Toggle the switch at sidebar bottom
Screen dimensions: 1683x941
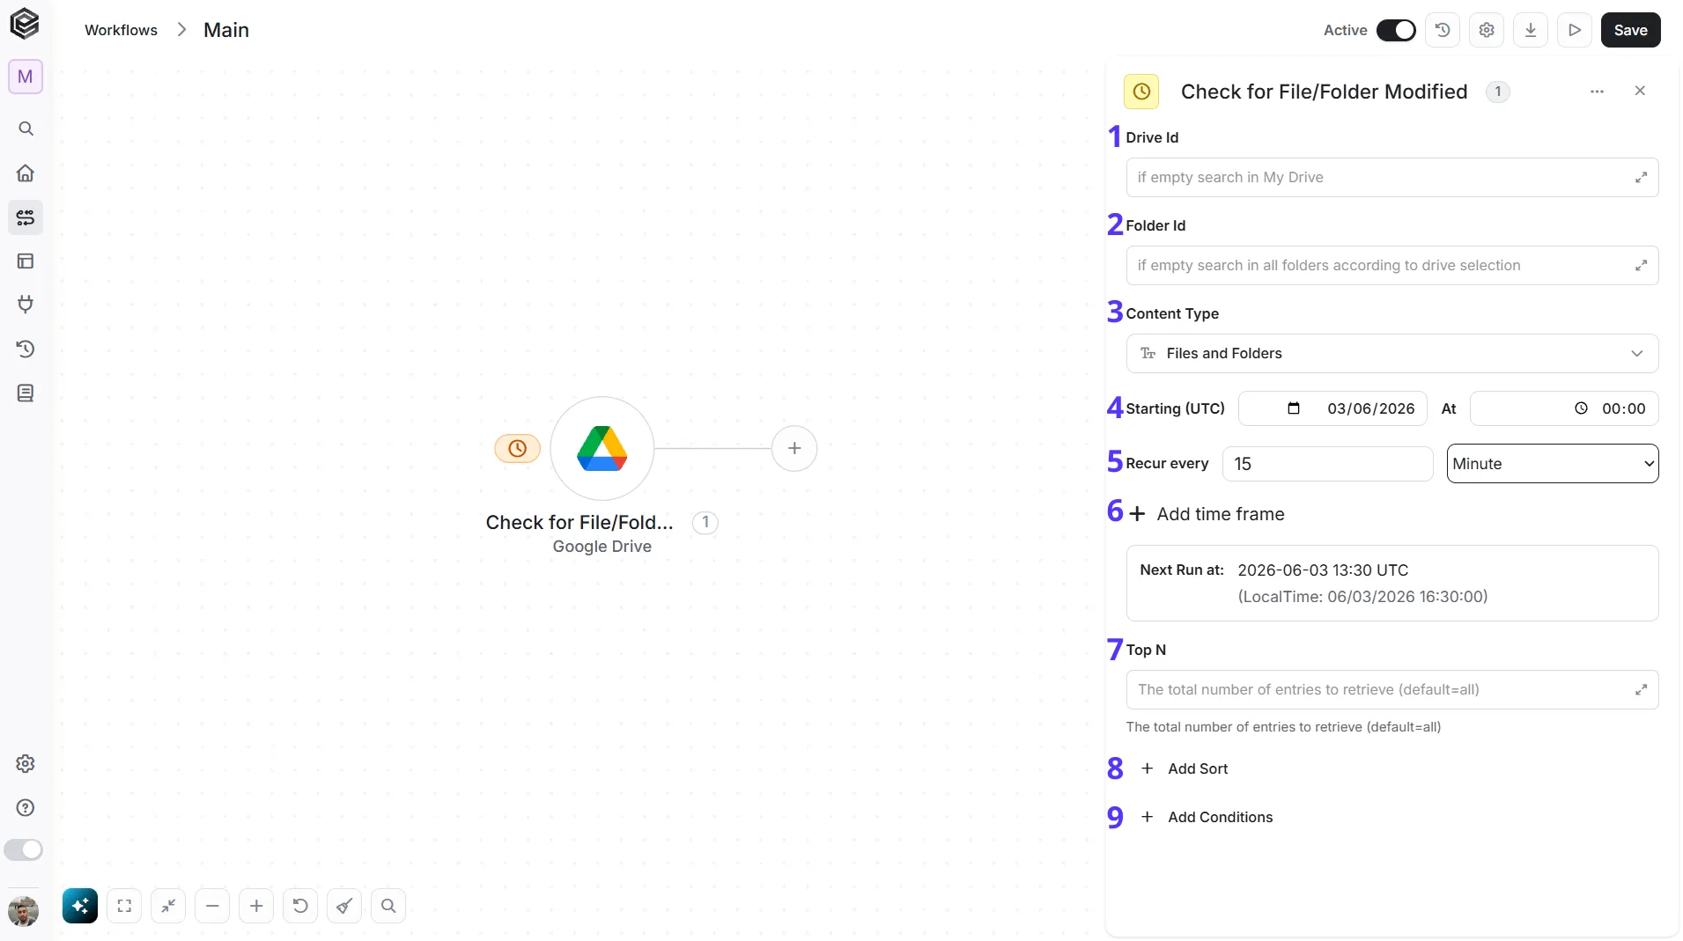pos(24,849)
